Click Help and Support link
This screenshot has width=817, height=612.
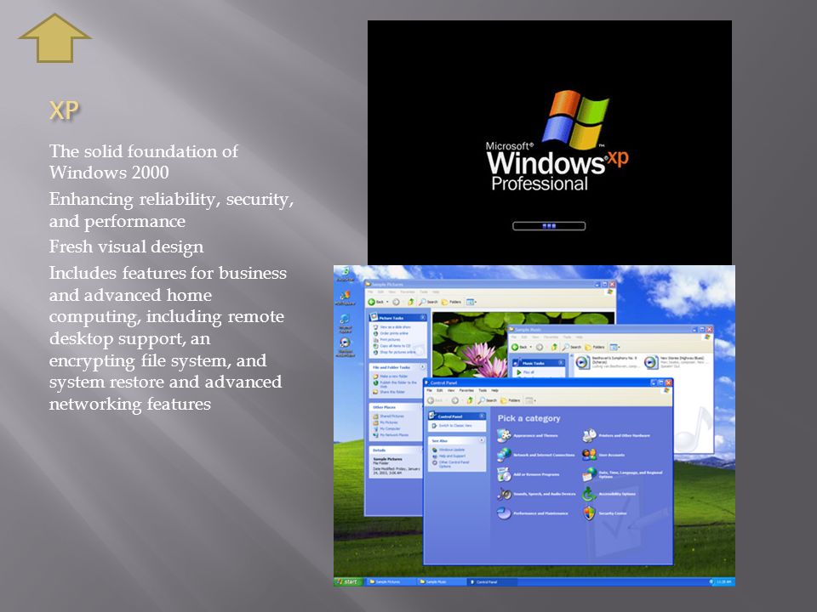[x=448, y=456]
